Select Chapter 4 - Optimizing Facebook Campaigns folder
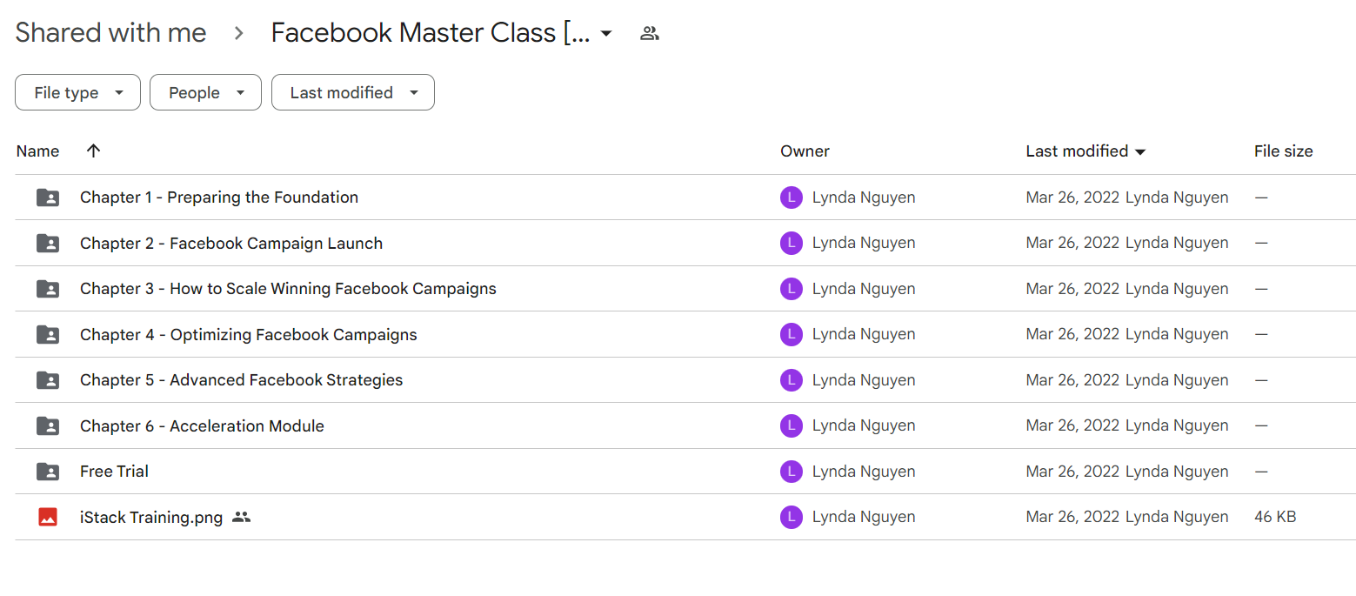Viewport: 1356px width, 596px height. [x=249, y=334]
